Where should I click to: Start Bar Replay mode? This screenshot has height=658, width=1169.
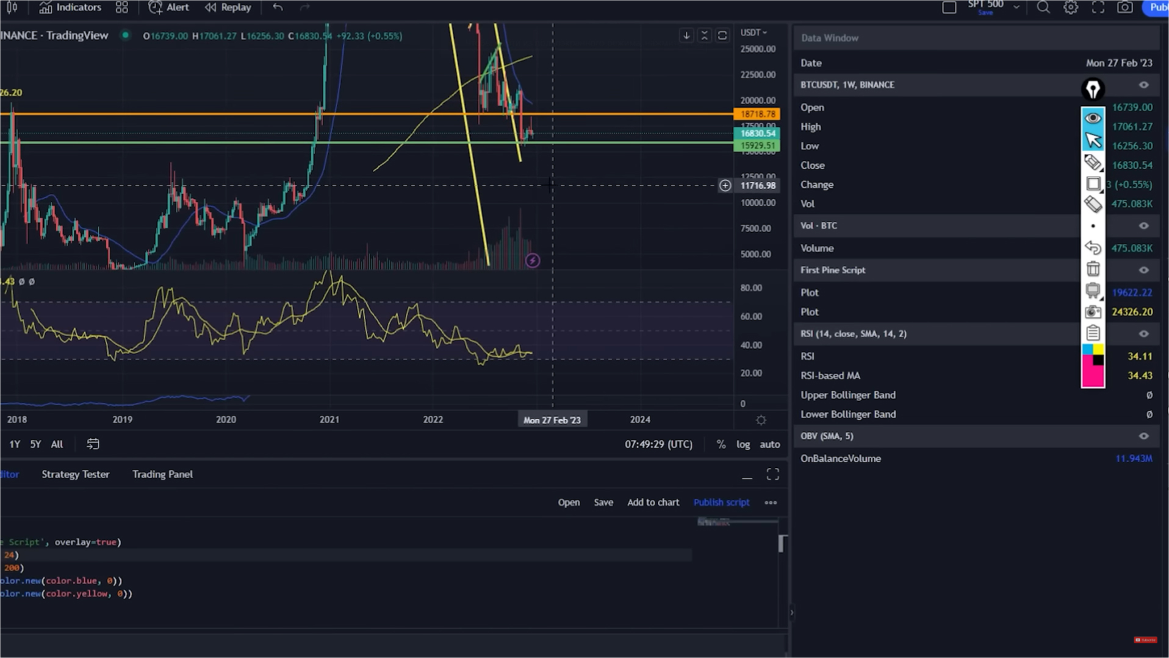(x=228, y=7)
